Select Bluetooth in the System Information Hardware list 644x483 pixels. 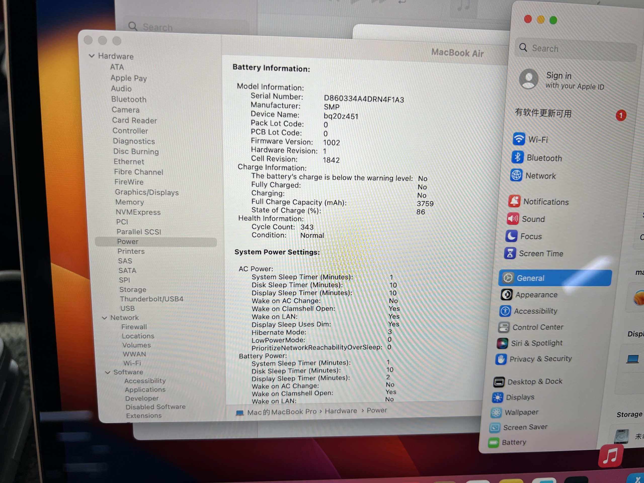[129, 99]
